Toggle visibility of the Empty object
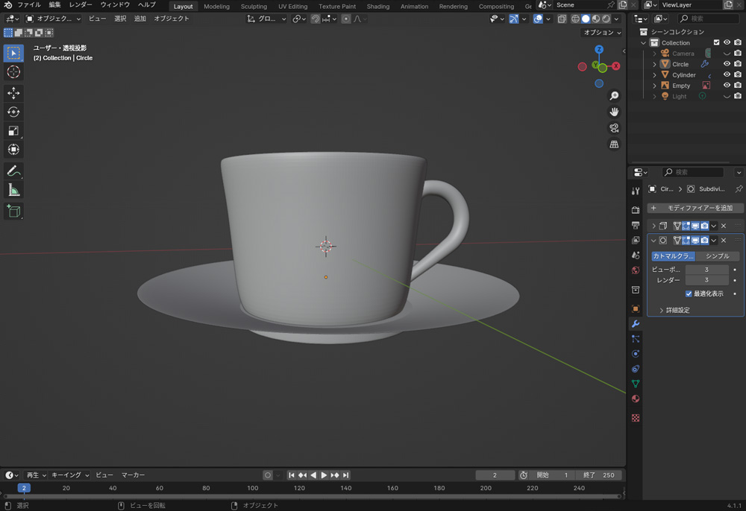This screenshot has width=746, height=511. (727, 86)
